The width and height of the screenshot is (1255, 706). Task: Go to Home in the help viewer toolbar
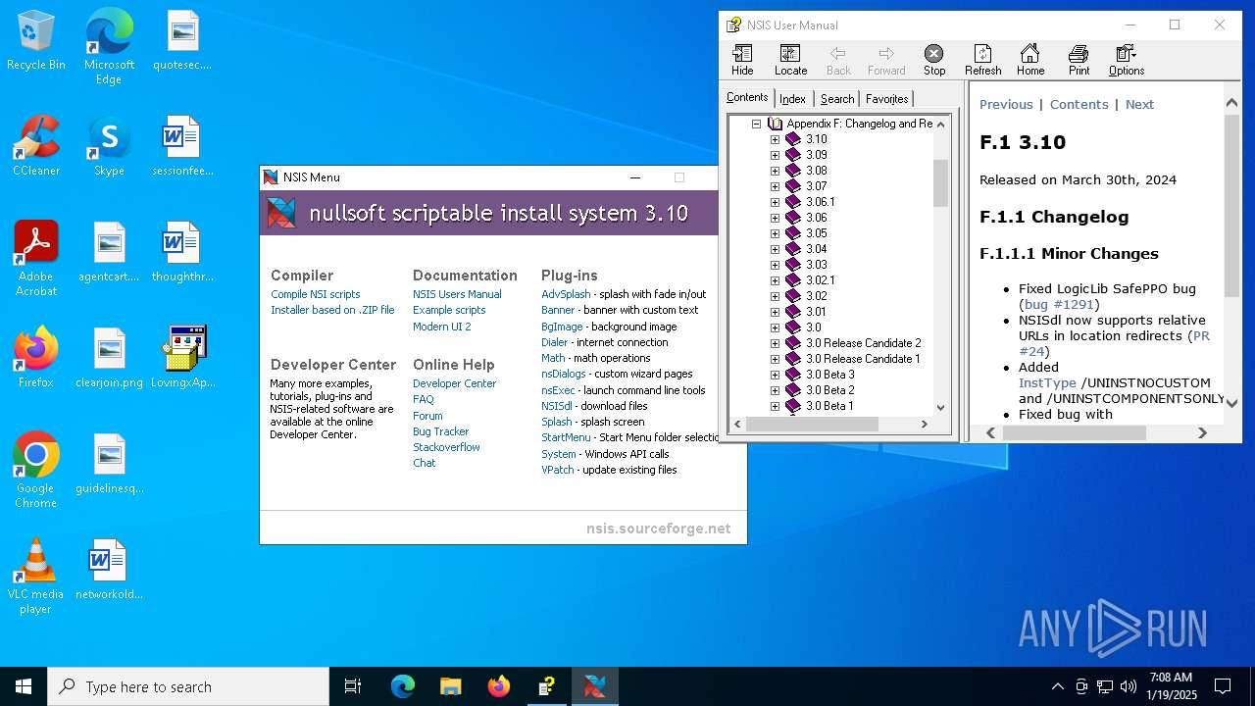(x=1029, y=60)
